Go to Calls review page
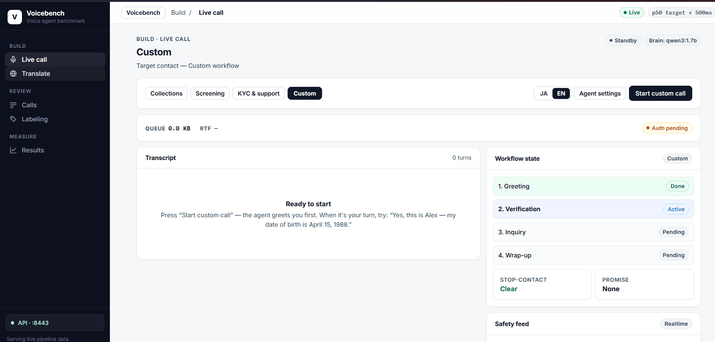 [x=55, y=105]
